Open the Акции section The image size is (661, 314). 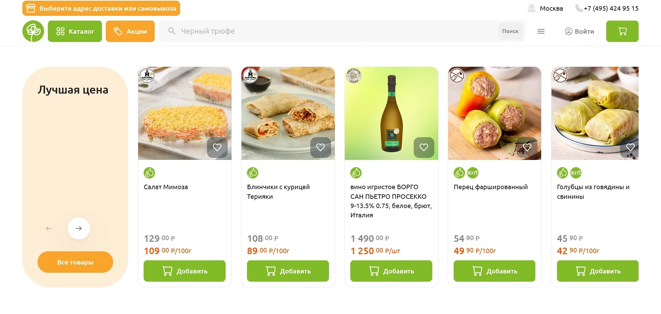pos(130,31)
